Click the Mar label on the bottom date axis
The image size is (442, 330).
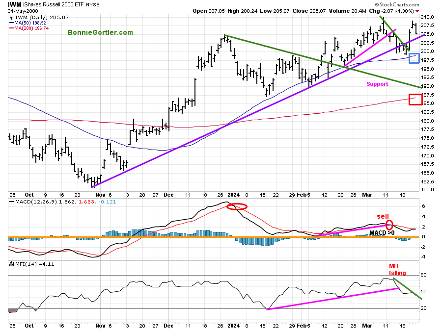367,326
